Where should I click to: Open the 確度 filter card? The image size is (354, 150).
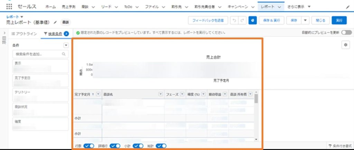click(40, 124)
